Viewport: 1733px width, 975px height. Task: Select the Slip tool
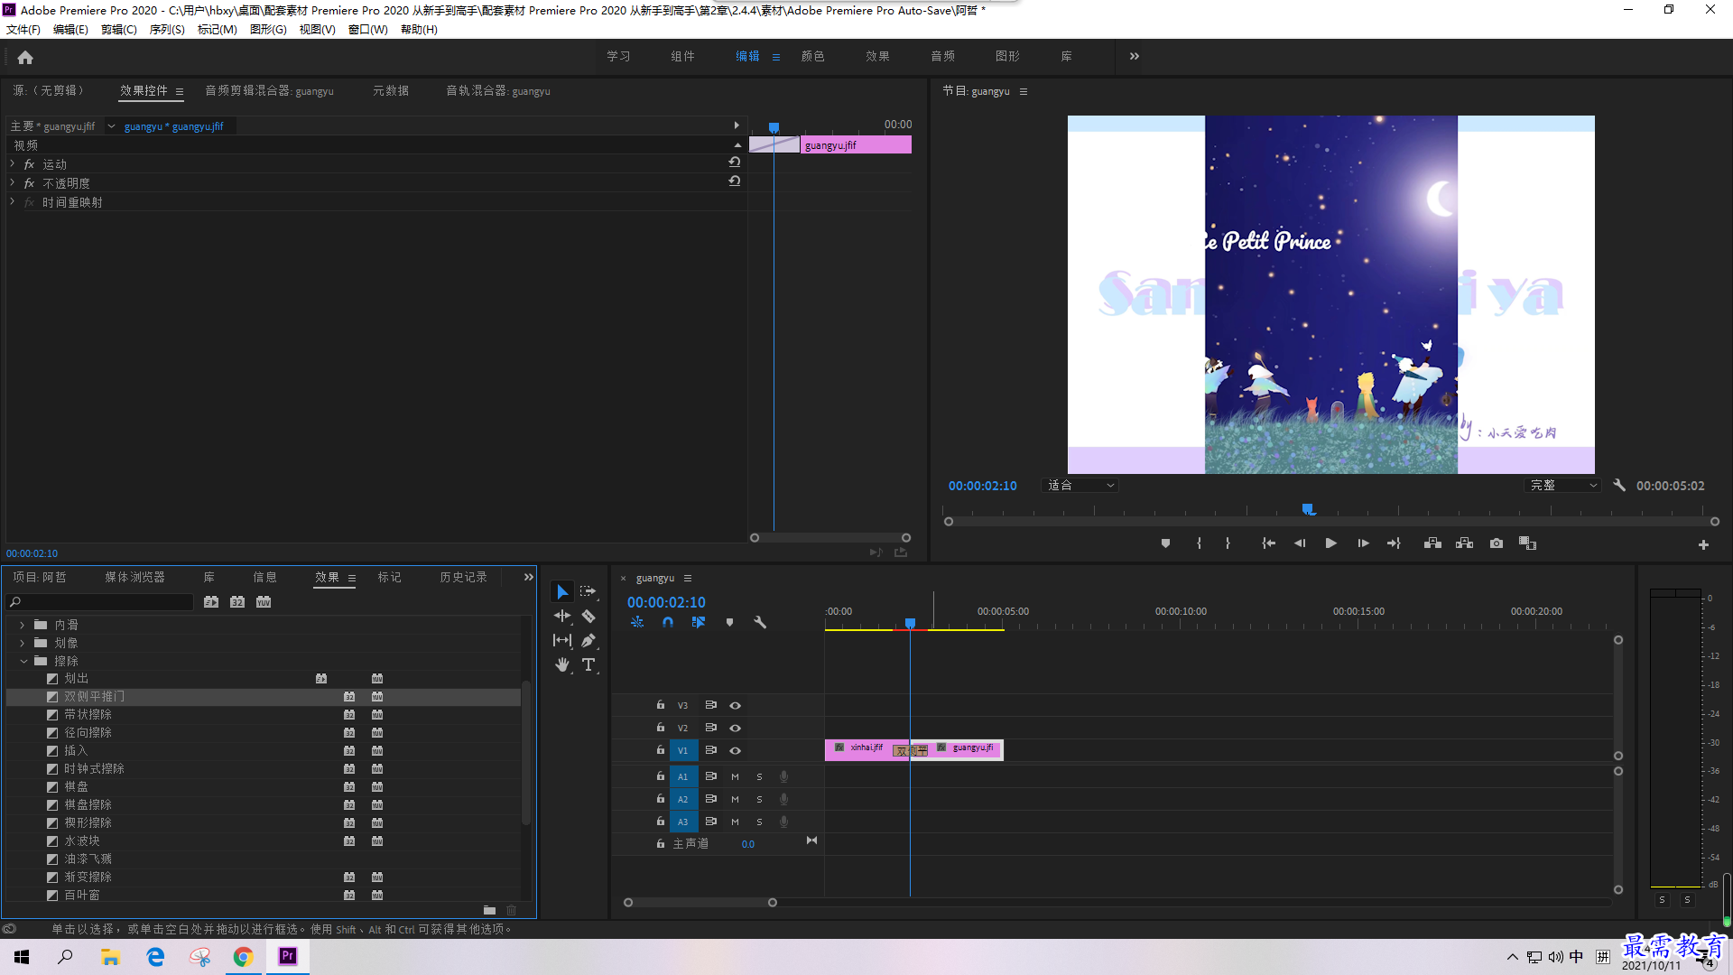[562, 640]
